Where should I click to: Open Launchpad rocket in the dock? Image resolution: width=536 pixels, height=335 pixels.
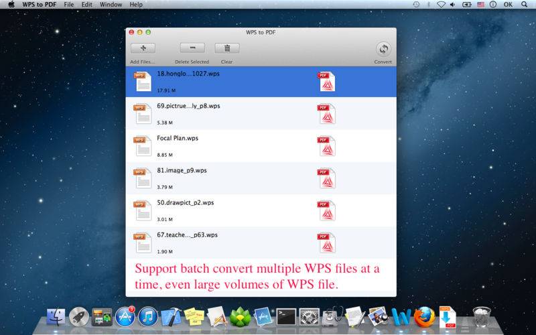[79, 317]
